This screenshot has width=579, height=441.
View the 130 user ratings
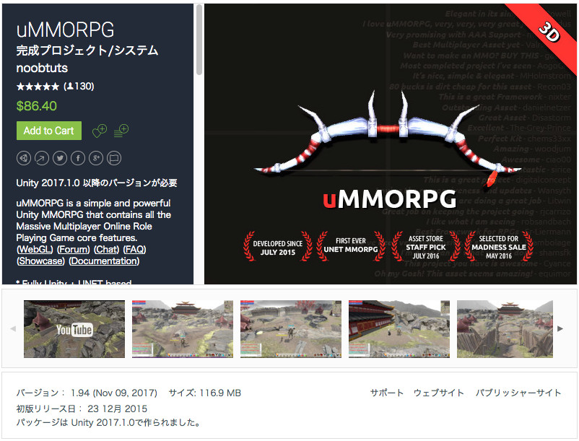(x=79, y=87)
